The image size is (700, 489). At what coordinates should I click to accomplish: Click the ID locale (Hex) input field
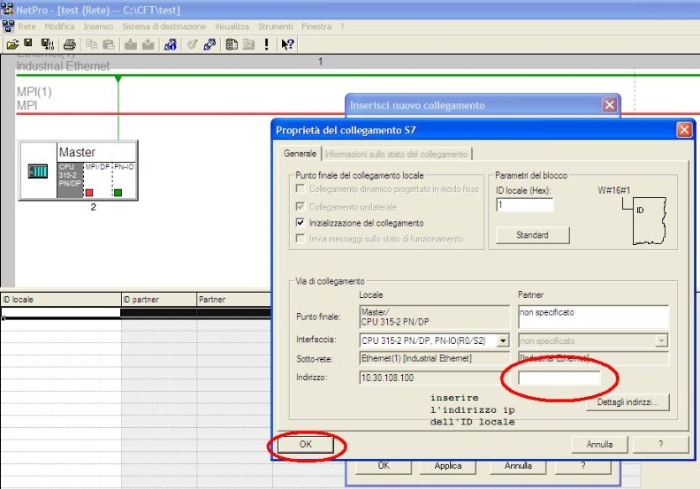point(524,205)
